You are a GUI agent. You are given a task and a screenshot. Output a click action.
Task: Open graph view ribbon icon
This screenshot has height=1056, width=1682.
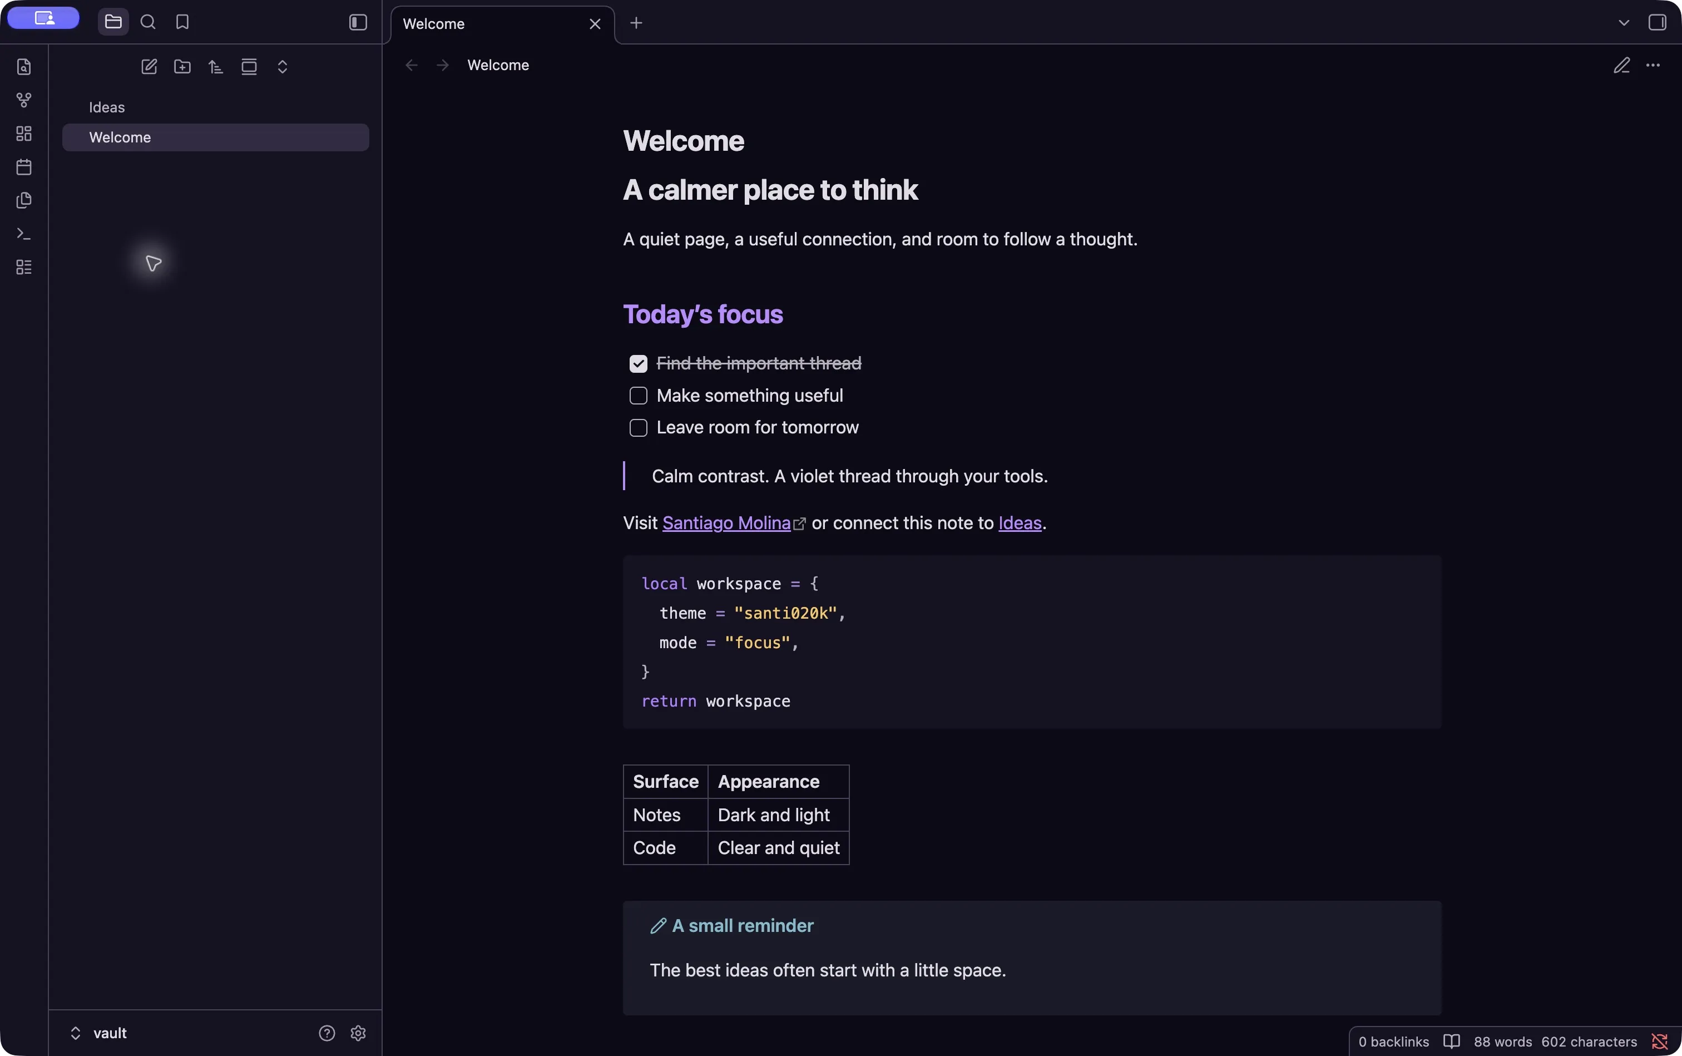coord(24,100)
